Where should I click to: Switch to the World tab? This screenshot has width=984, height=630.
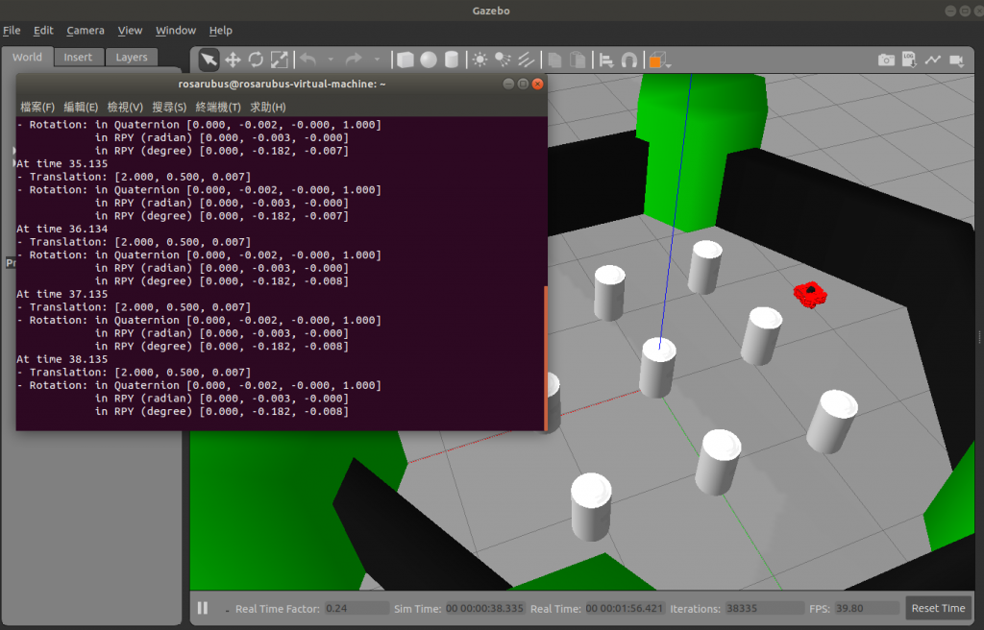(x=27, y=57)
